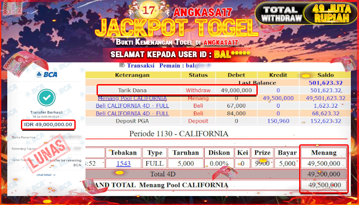Select the 9900 prize cell
This screenshot has width=359, height=205.
point(262,164)
